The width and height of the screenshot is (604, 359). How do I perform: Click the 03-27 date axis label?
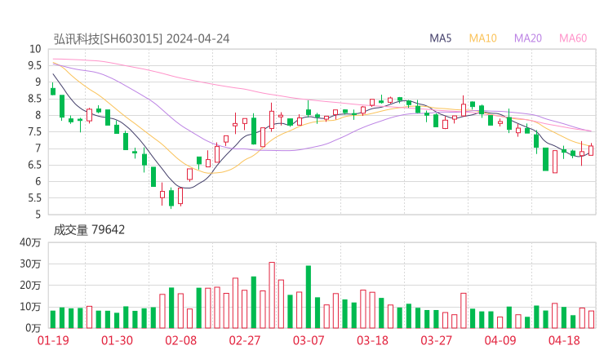coord(436,340)
